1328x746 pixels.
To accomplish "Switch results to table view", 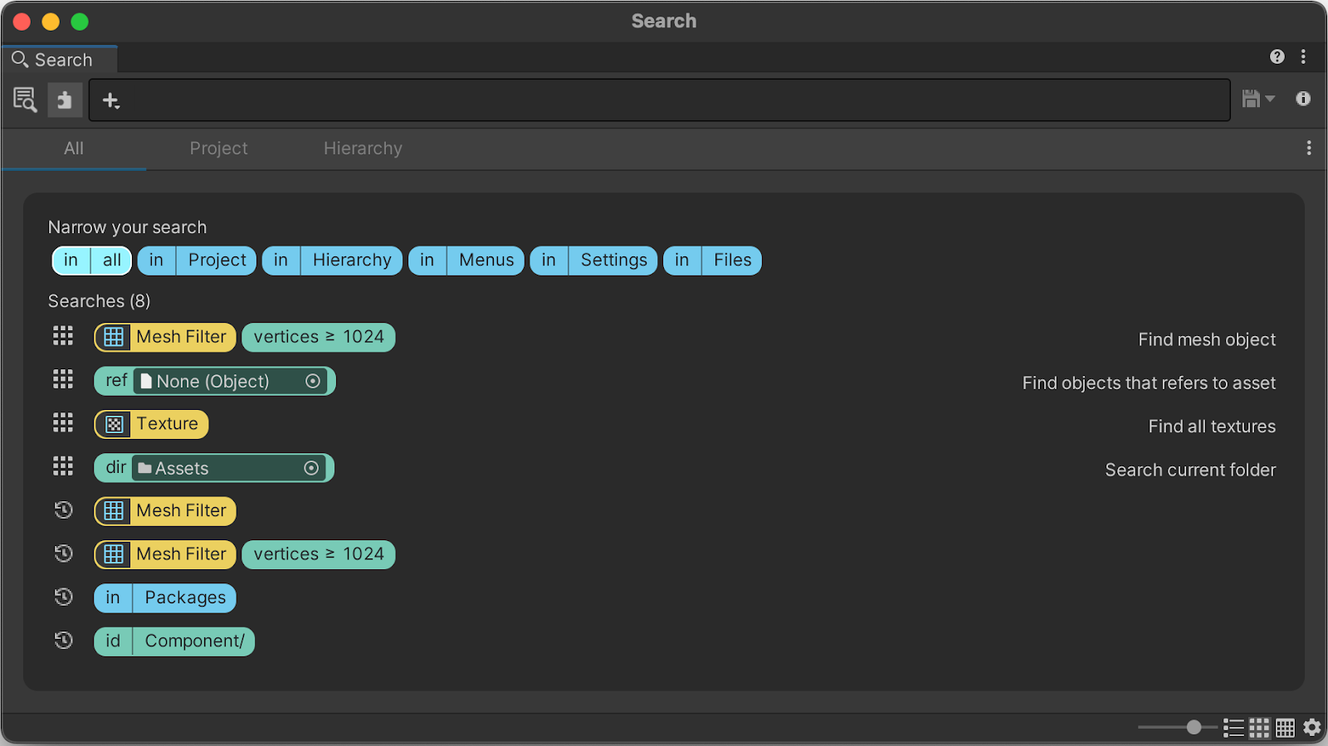I will click(1285, 728).
